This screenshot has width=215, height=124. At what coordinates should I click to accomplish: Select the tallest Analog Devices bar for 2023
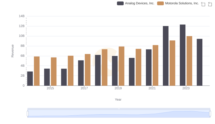pos(182,55)
